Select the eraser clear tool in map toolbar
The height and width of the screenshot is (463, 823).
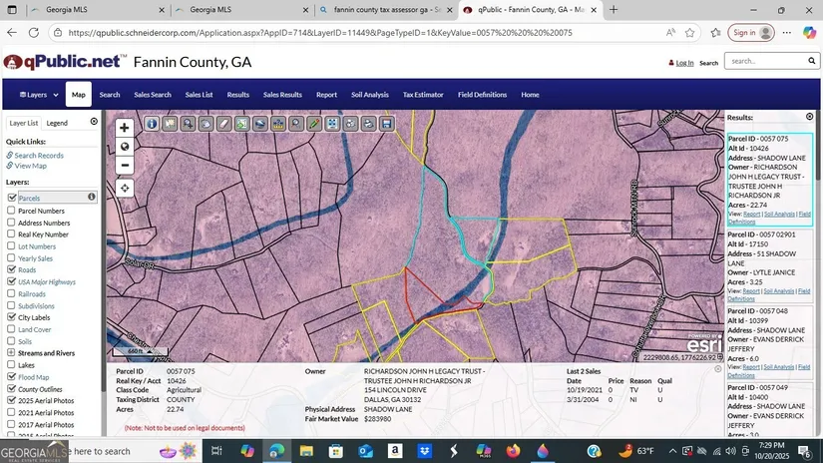(223, 124)
